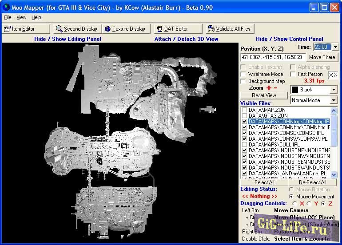The image size is (342, 245).
Task: Select the Mouse Movement radio button
Action: [x=291, y=196]
